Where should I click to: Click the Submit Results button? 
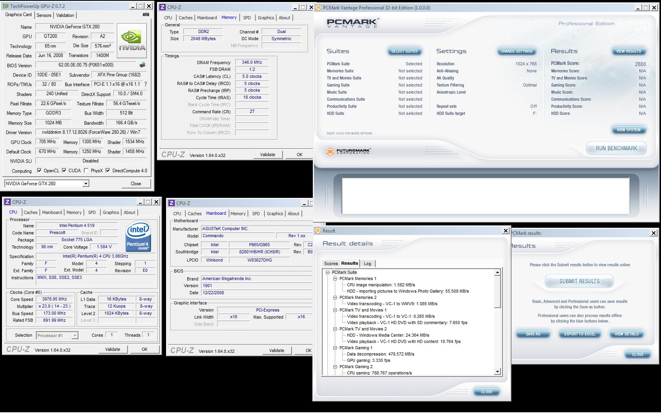(x=579, y=281)
